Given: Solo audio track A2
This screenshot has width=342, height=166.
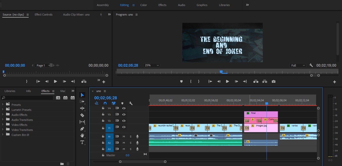Looking at the screenshot, I should click(x=131, y=143).
